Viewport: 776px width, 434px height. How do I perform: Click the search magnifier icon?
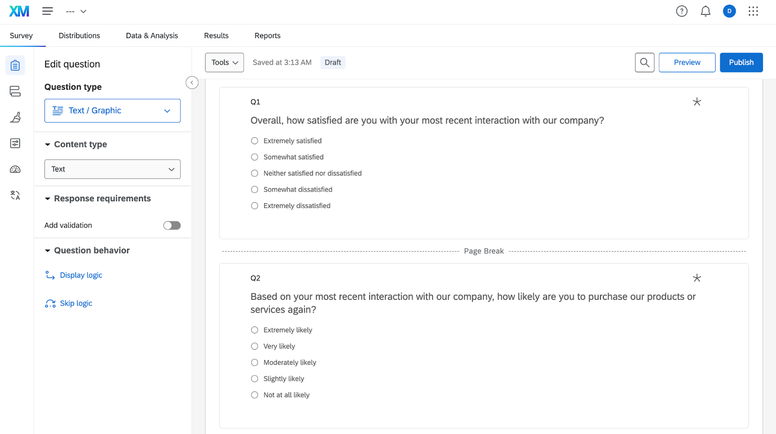click(645, 63)
